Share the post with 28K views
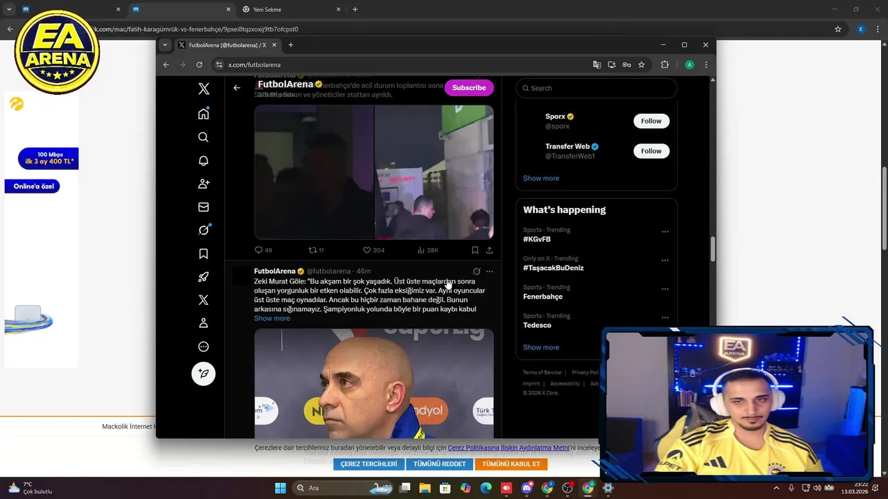This screenshot has height=499, width=888. (x=489, y=250)
